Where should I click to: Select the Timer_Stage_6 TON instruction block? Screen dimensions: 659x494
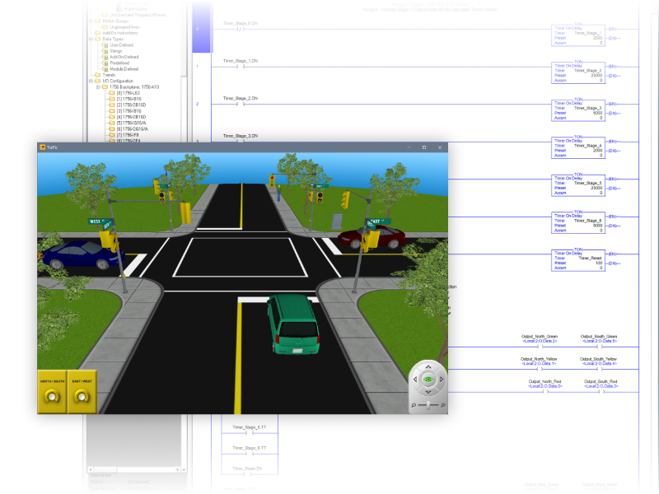click(x=578, y=222)
